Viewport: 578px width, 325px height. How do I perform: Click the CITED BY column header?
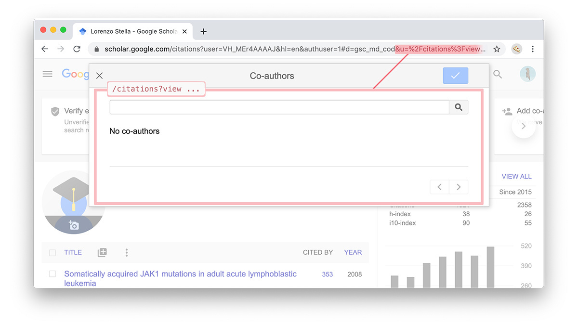pyautogui.click(x=318, y=252)
